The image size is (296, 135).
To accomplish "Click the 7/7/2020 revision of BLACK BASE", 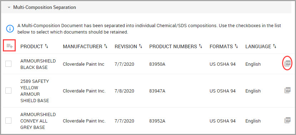I will (124, 64).
